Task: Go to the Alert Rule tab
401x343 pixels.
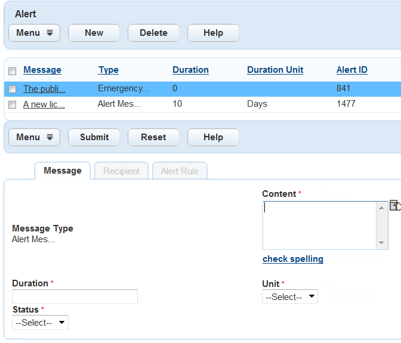Action: [180, 171]
